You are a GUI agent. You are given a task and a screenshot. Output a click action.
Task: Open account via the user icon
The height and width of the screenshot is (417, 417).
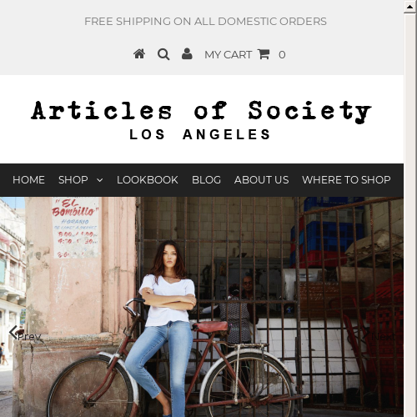187,53
